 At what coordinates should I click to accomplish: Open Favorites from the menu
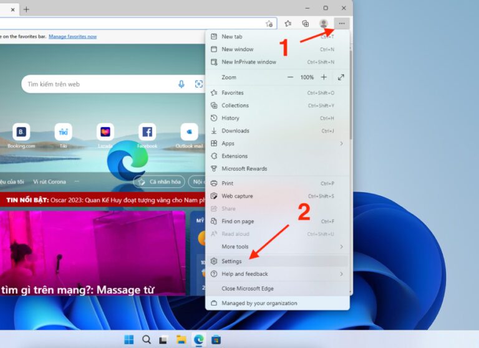point(278,93)
